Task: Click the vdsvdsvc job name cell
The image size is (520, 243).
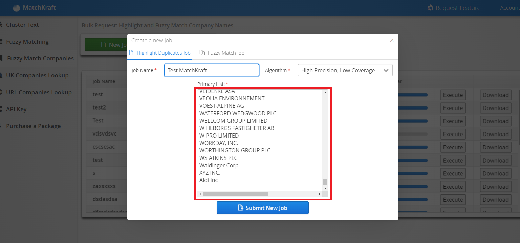Action: (105, 133)
